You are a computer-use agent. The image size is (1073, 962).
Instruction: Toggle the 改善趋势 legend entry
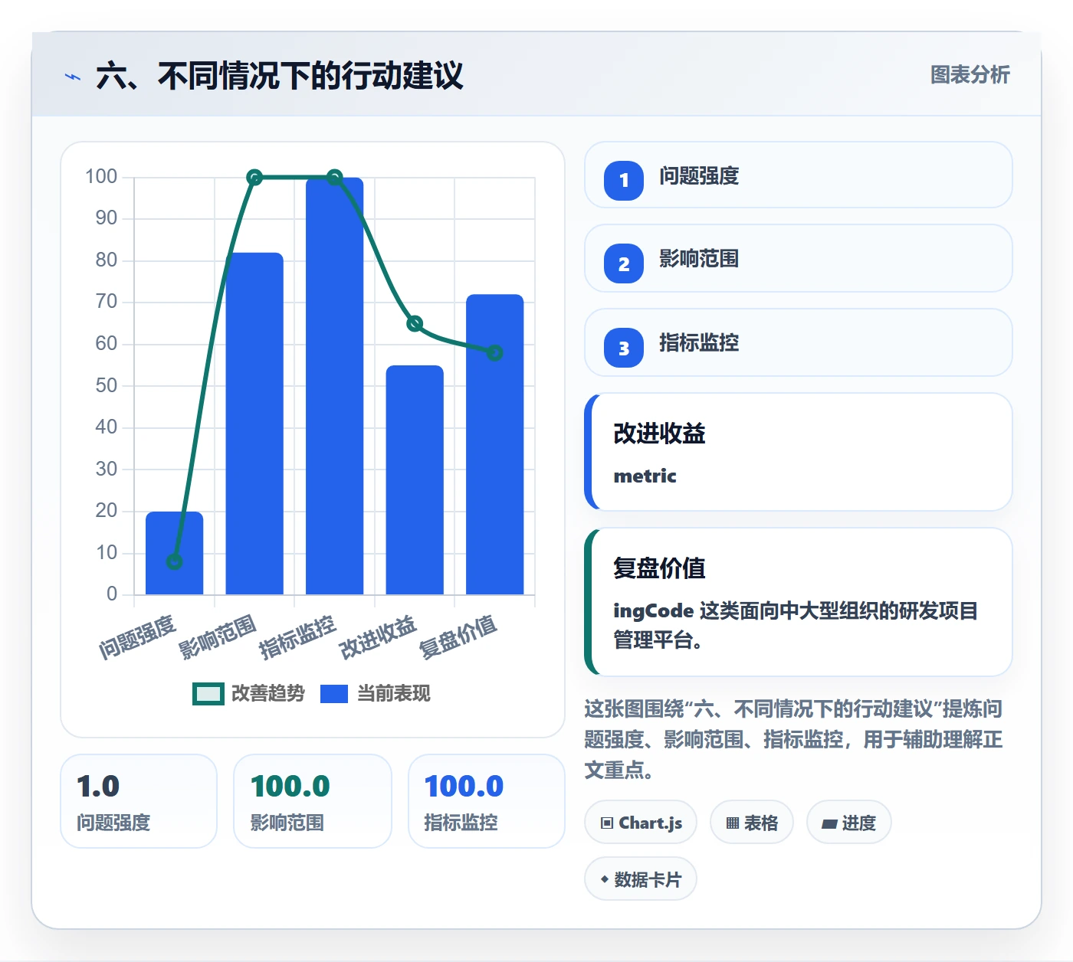pos(249,693)
